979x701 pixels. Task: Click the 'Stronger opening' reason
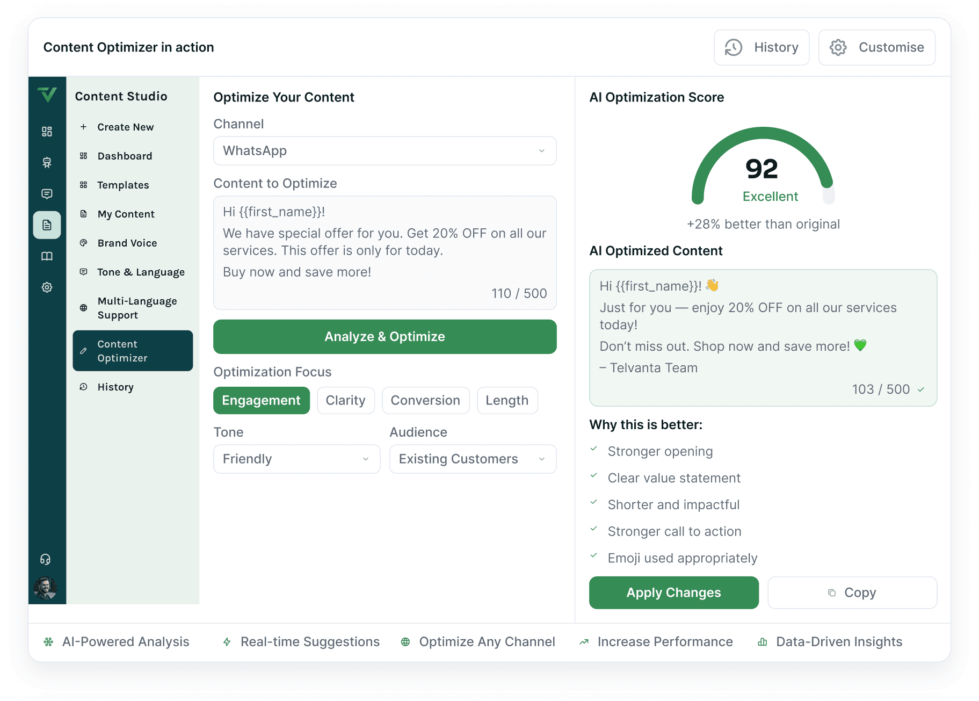pos(660,451)
